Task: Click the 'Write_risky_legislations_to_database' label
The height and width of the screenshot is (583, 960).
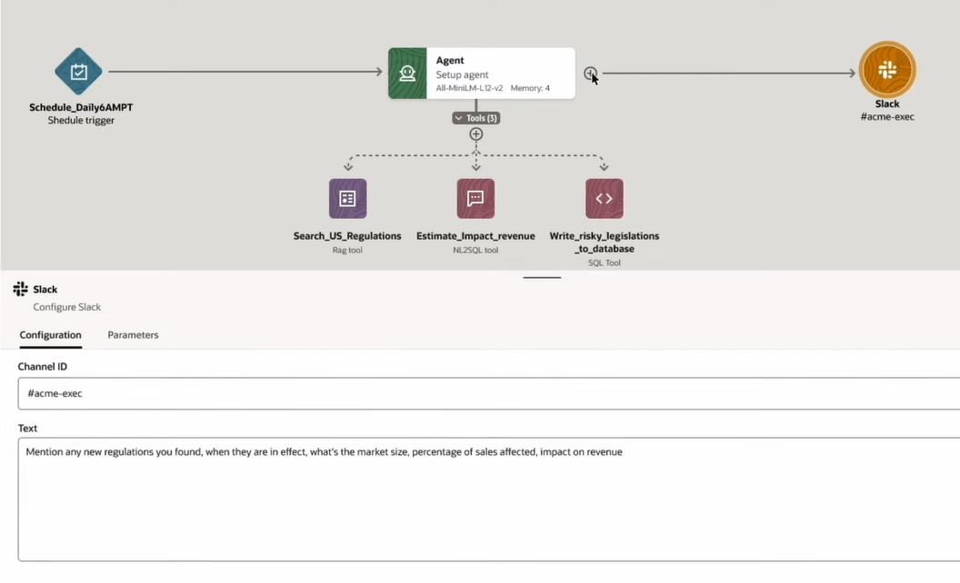Action: click(x=605, y=242)
